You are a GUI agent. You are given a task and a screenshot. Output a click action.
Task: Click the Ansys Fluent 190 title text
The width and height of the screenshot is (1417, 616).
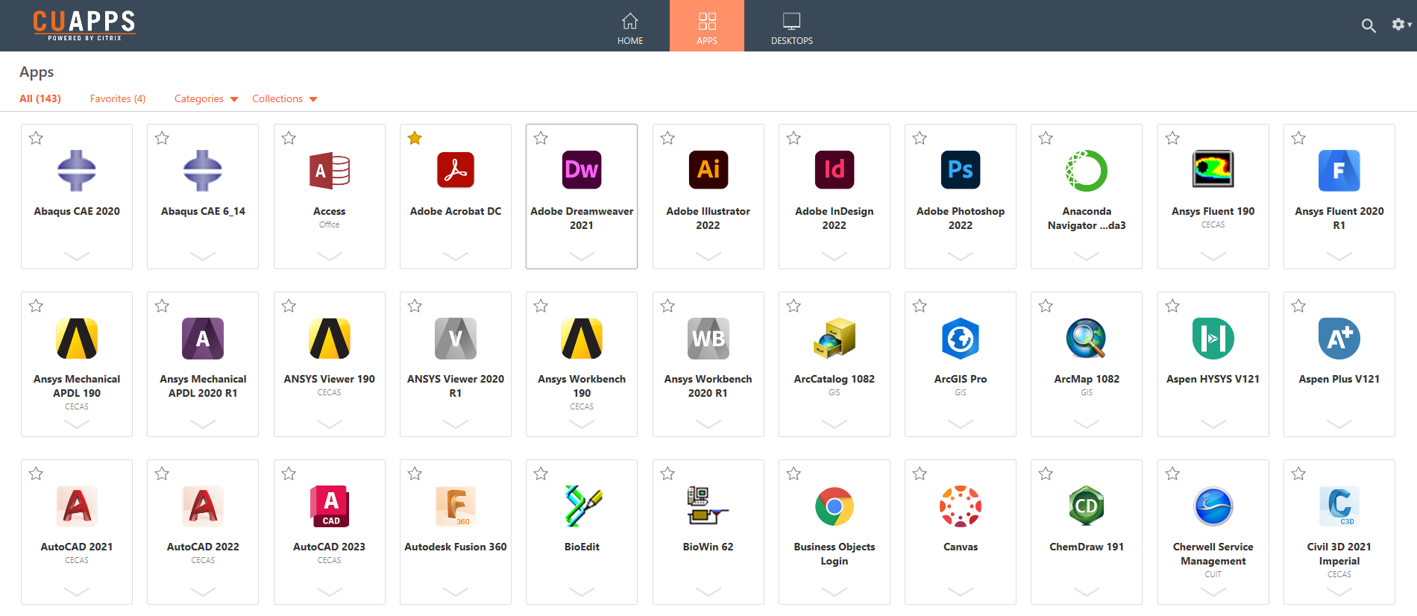tap(1213, 211)
